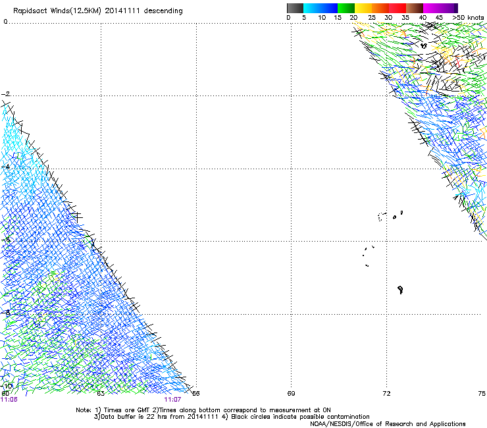Click the title text 'Rapidscat Winds(12.5KM) 20141111 descending'
The image size is (487, 428).
[98, 11]
